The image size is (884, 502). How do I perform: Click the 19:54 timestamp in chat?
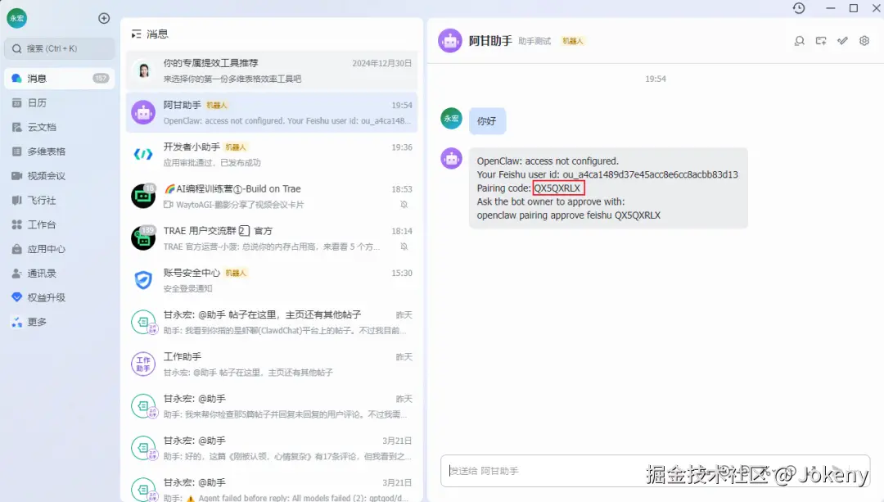(x=655, y=79)
